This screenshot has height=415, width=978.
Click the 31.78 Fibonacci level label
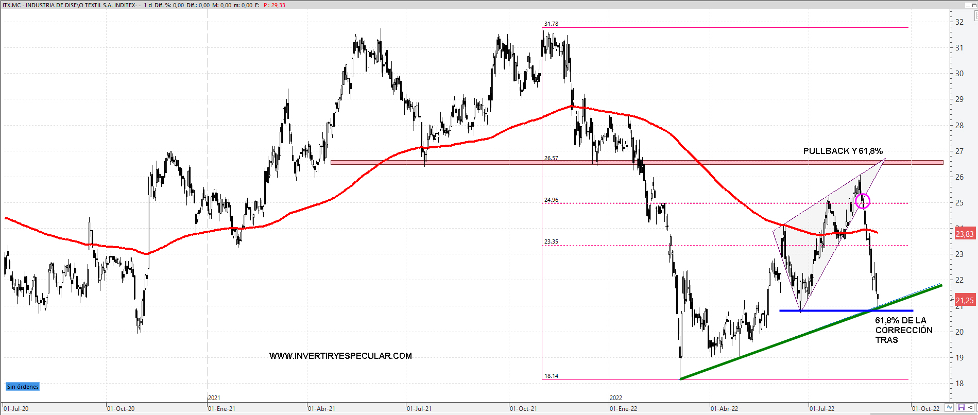[551, 24]
